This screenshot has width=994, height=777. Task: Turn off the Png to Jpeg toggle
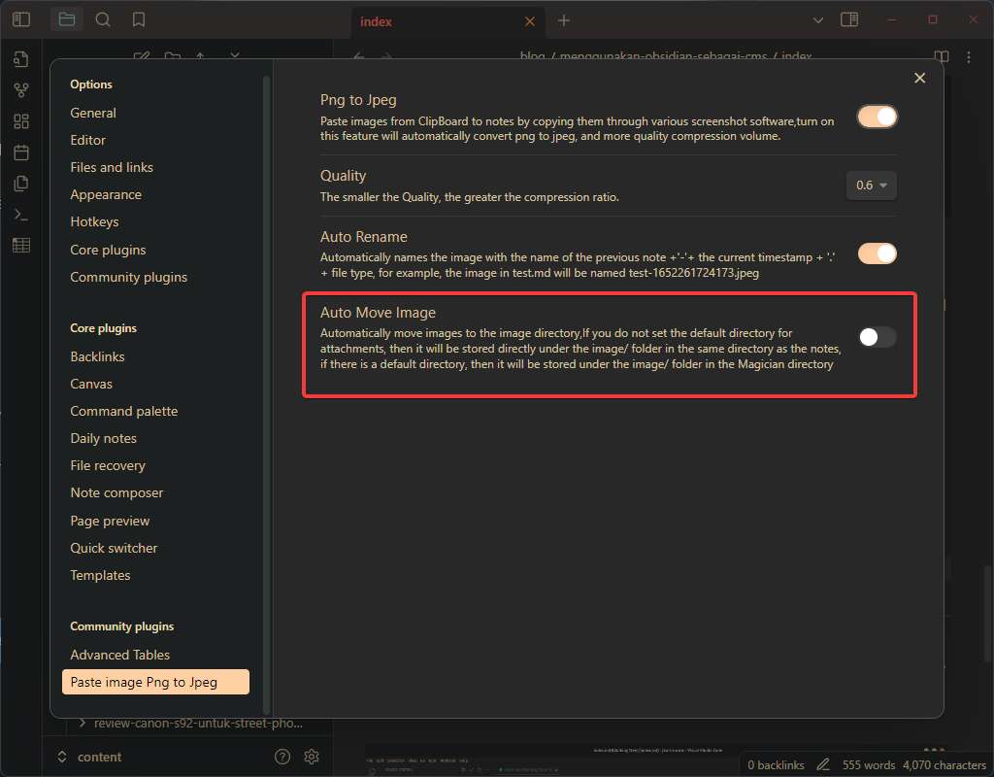pos(877,116)
